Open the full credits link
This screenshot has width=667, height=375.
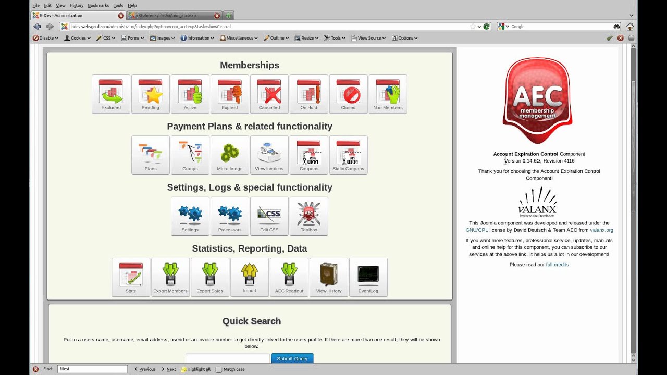pyautogui.click(x=557, y=265)
